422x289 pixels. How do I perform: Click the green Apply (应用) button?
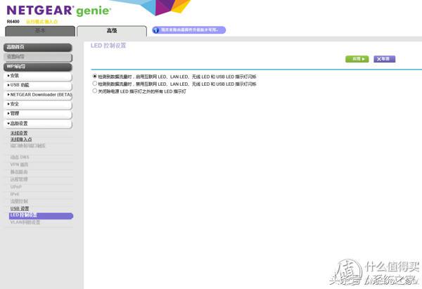point(357,59)
